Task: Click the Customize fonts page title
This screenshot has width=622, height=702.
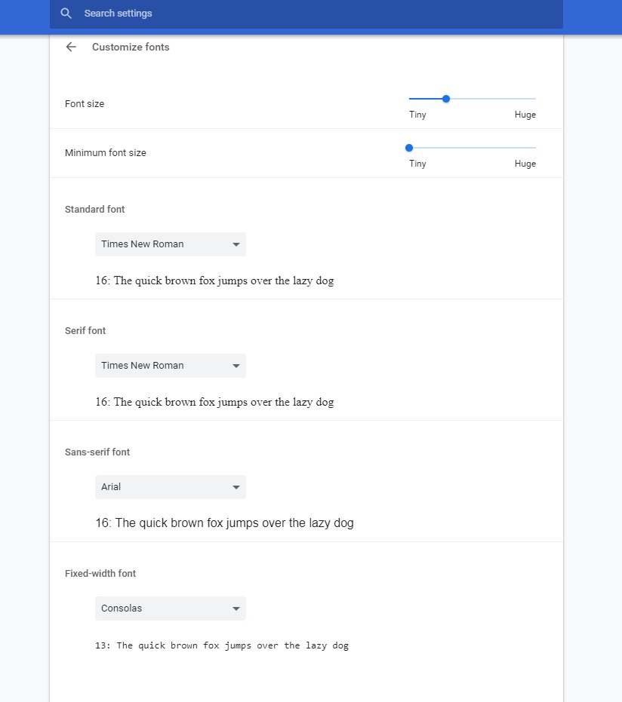Action: 131,47
